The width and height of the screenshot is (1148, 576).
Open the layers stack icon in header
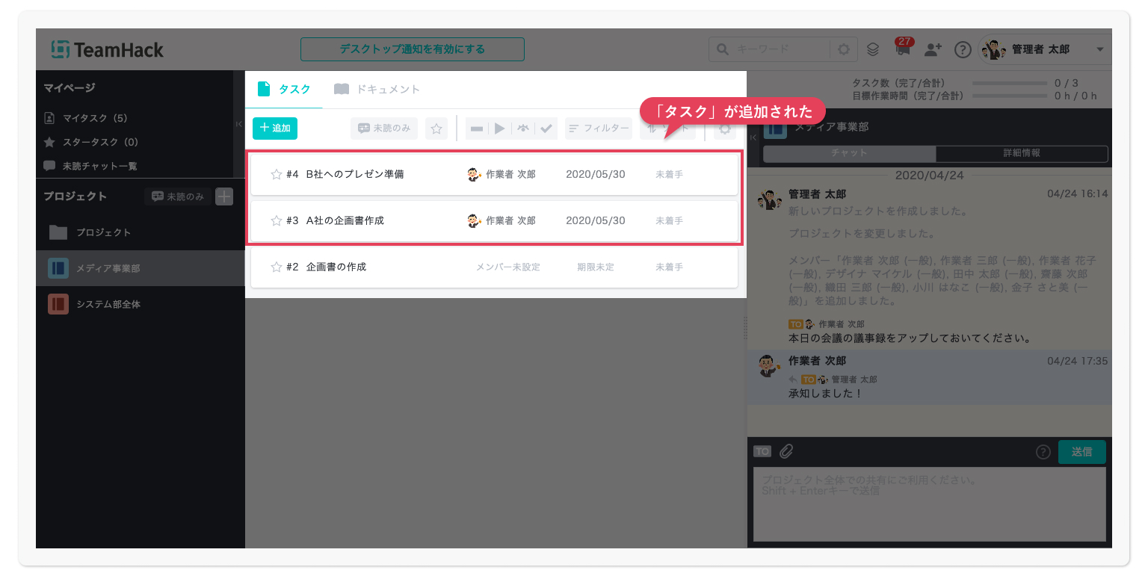tap(873, 50)
